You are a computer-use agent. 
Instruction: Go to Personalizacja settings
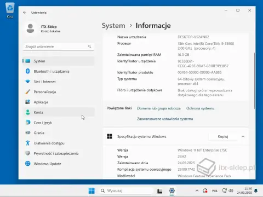click(59, 92)
